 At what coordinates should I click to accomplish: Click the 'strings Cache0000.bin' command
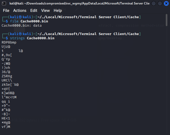(x=32, y=38)
